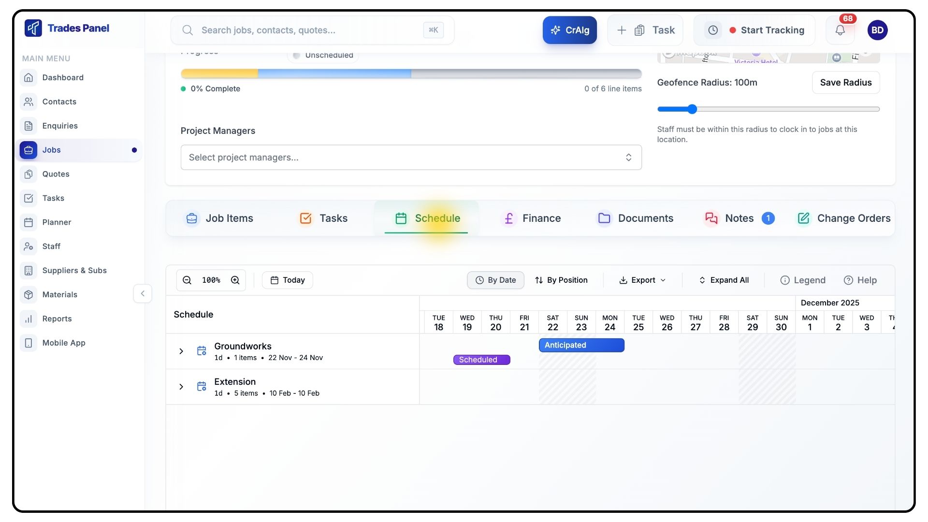The width and height of the screenshot is (928, 522).
Task: Click the zoom out magnifier icon
Action: click(x=187, y=280)
